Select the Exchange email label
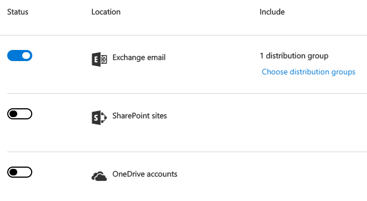 click(x=139, y=58)
